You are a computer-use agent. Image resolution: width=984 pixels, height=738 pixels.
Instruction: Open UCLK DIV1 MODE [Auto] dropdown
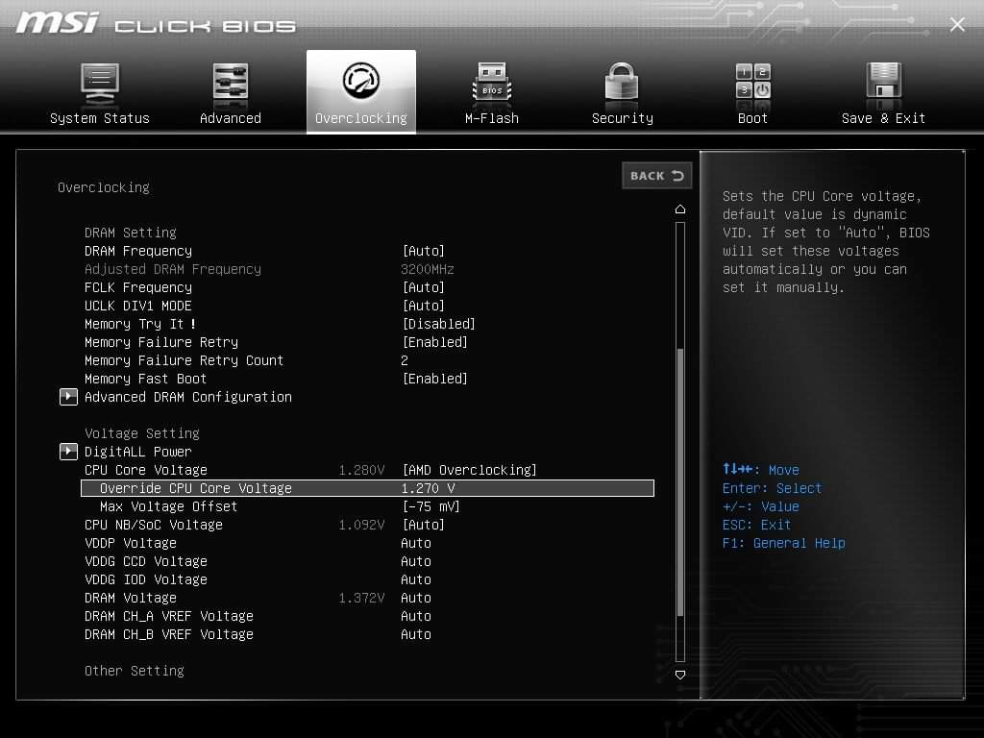coord(424,306)
